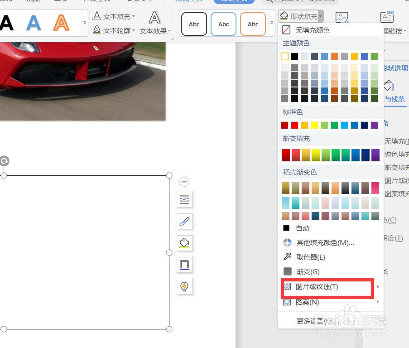Expand the shape styles gallery
The image size is (409, 348).
pos(272,23)
